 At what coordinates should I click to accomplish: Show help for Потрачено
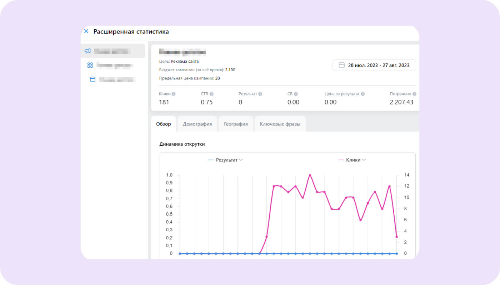coord(414,94)
